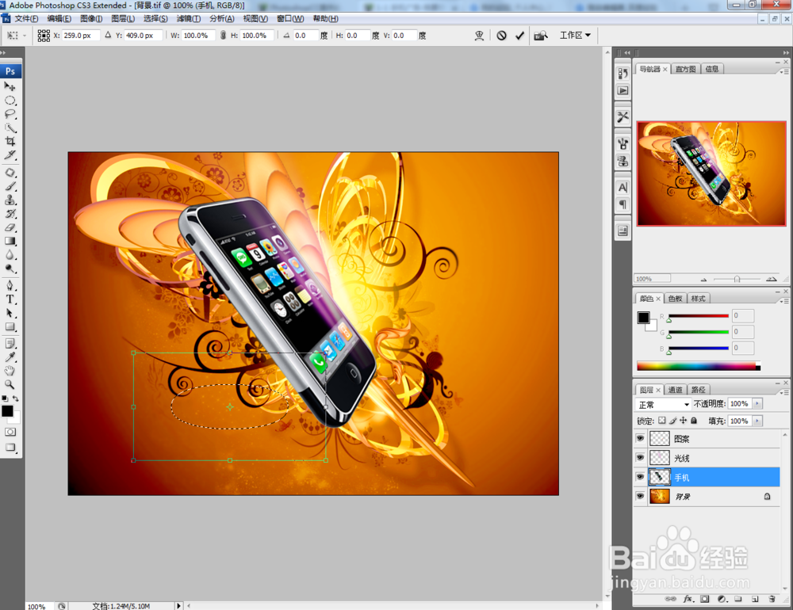Screen dimensions: 793x610
Task: Open the 不透明度 opacity slider arrow
Action: point(757,404)
